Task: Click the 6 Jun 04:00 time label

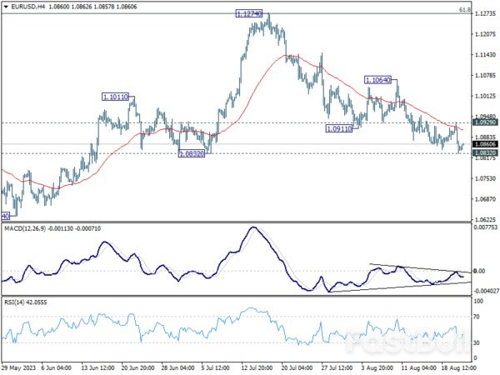Action: pyautogui.click(x=57, y=368)
